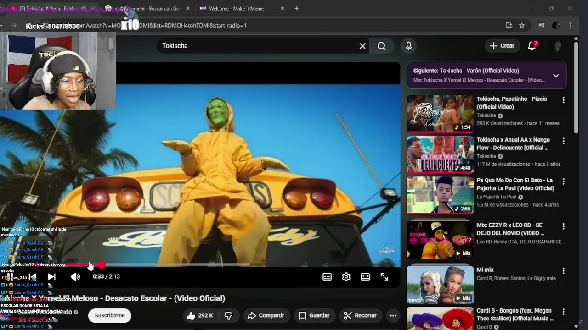This screenshot has height=330, width=588.
Task: Open options for Piscis video
Action: point(563,100)
